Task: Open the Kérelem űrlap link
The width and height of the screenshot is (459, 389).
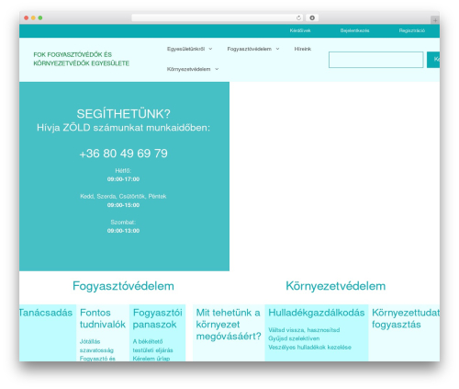Action: pyautogui.click(x=151, y=359)
